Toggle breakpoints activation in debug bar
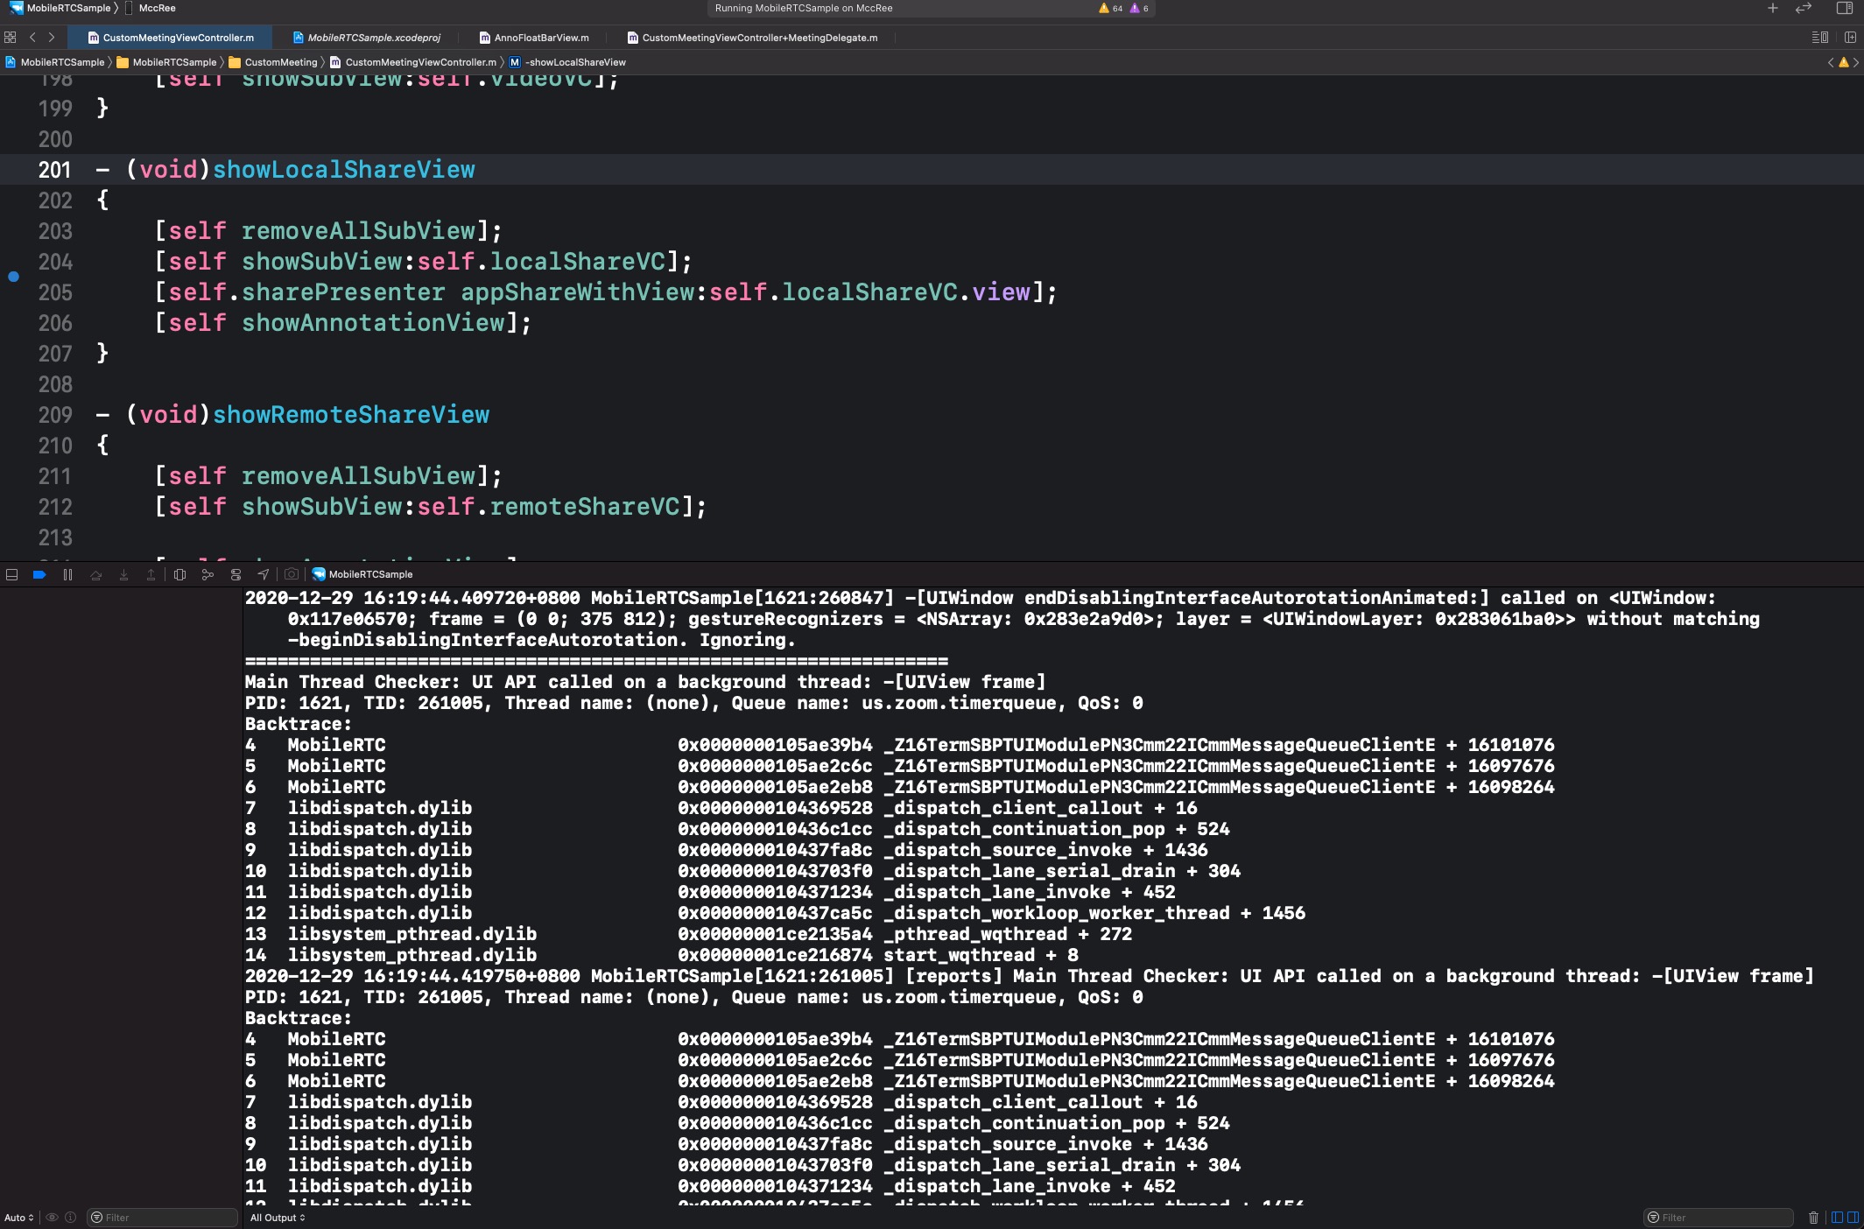1864x1229 pixels. coord(39,574)
